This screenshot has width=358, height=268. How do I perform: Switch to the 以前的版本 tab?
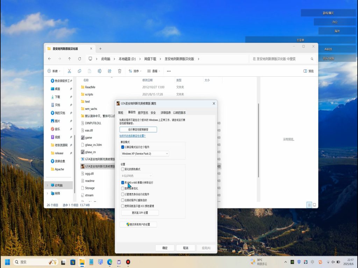point(179,113)
